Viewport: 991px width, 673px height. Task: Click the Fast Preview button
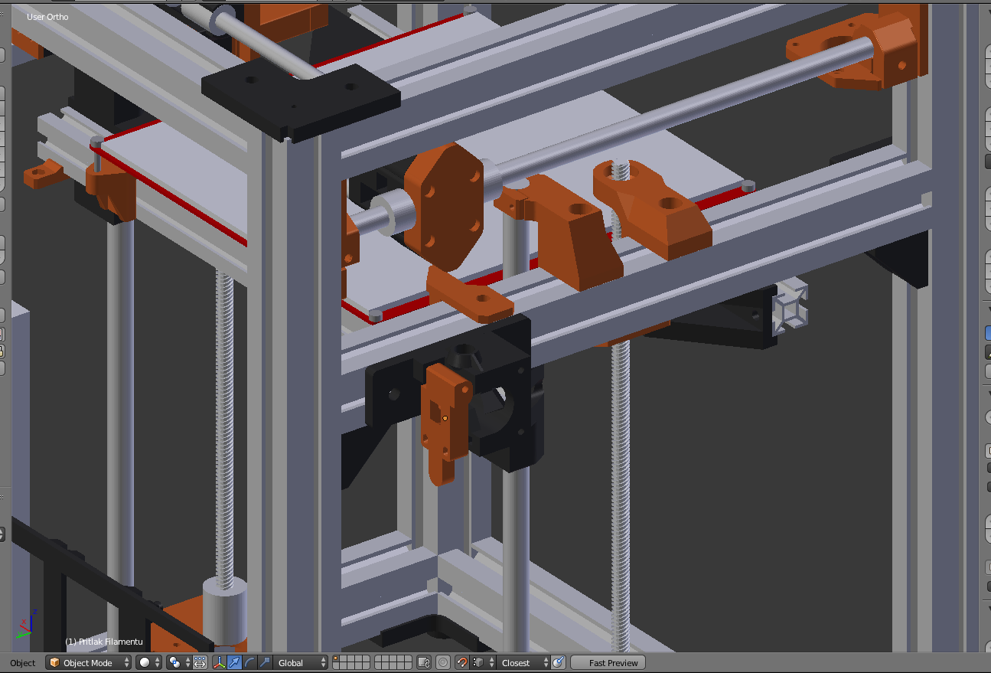[608, 663]
